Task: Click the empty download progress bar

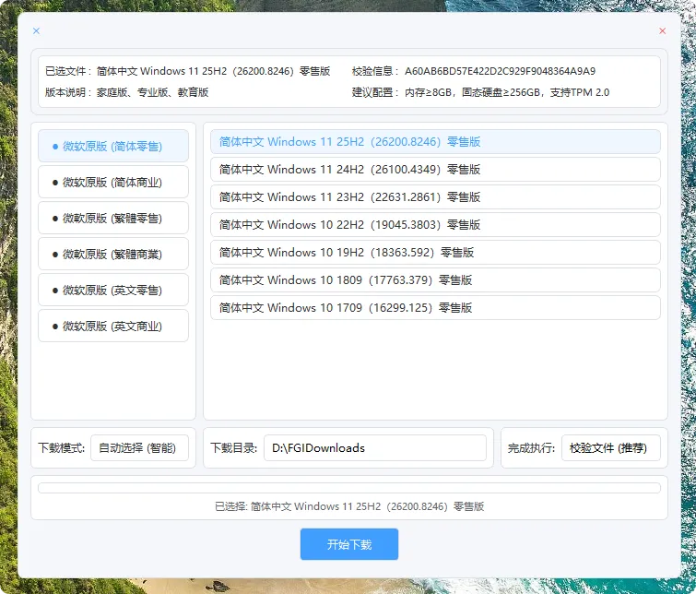Action: (348, 488)
